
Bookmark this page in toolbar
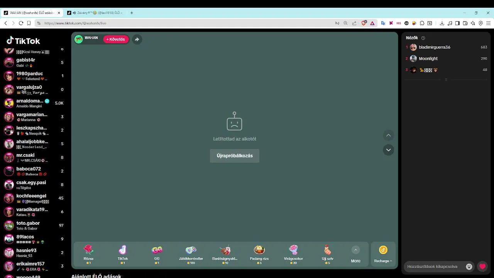pos(29,23)
